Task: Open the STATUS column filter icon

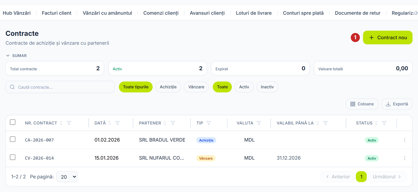Action: [384, 123]
